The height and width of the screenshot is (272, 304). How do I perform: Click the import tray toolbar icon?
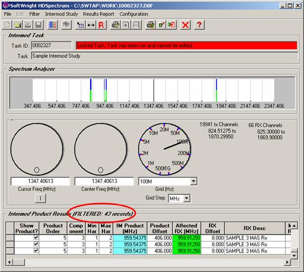point(28,25)
